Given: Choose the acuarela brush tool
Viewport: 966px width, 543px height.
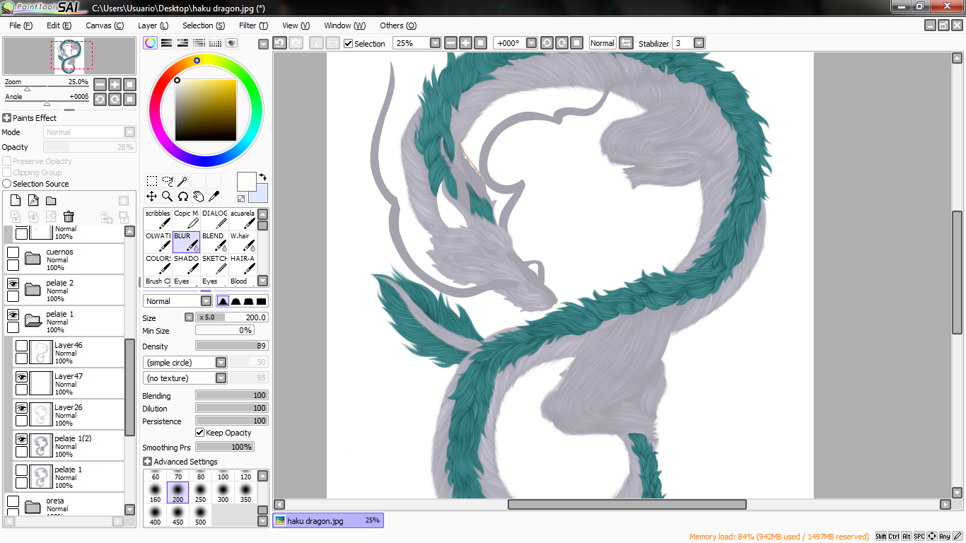Looking at the screenshot, I should click(243, 219).
